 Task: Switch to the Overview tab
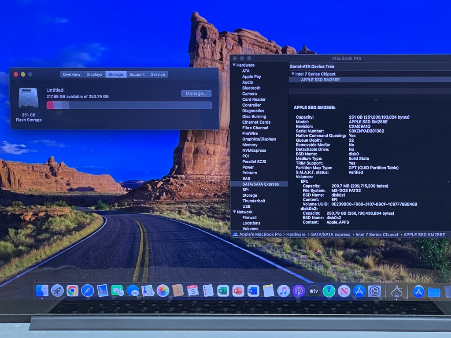point(72,74)
